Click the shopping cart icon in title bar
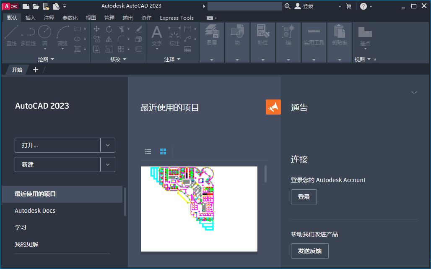431x269 pixels. tap(349, 6)
